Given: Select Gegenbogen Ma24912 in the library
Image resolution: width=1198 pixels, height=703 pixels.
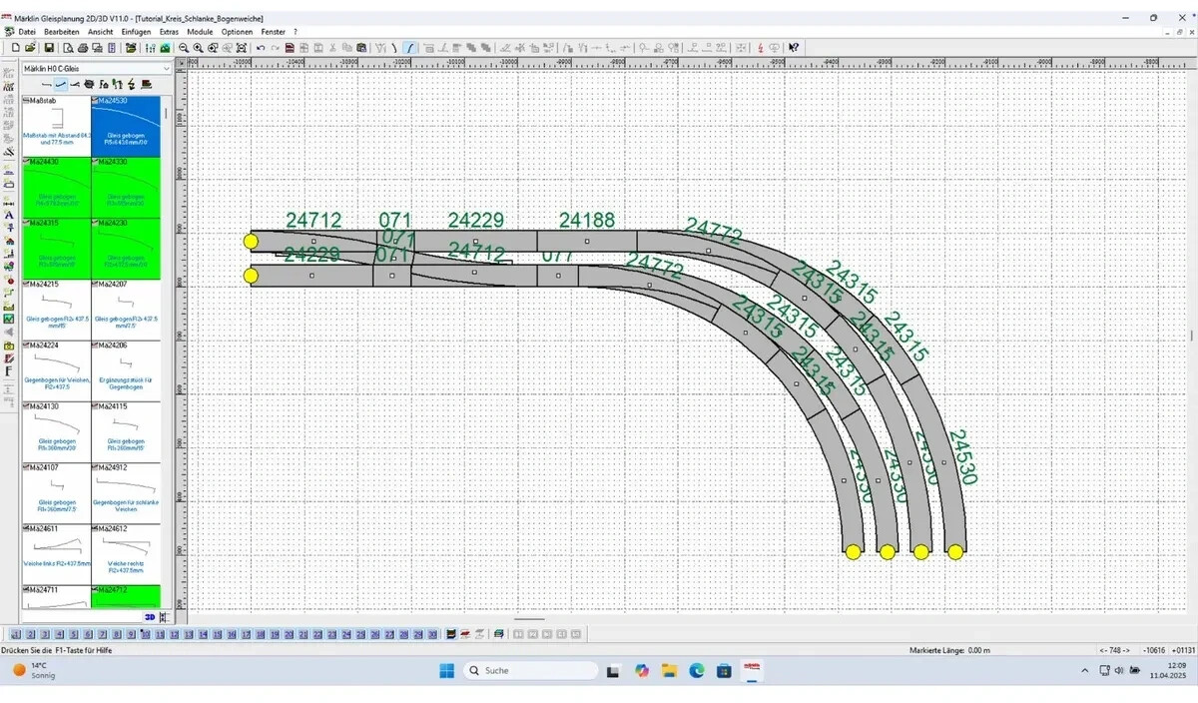Looking at the screenshot, I should (x=125, y=493).
